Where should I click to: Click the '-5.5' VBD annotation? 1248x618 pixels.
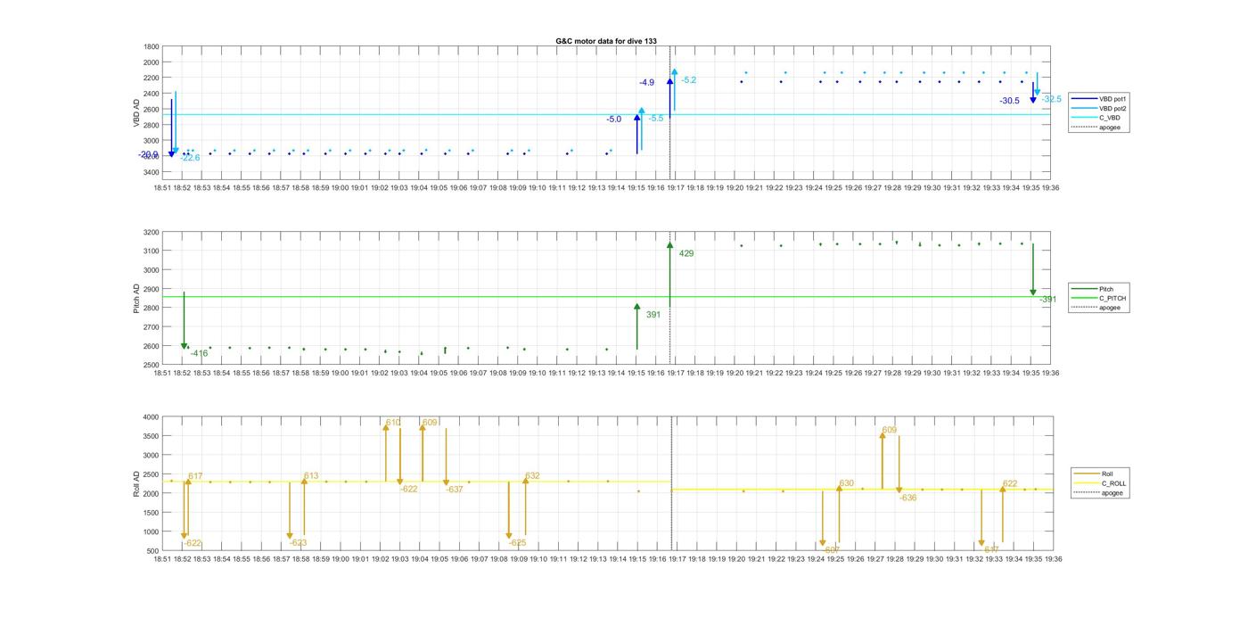tap(655, 119)
